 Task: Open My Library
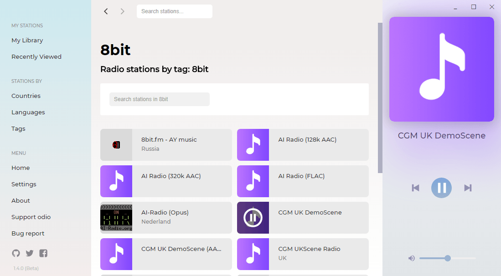click(x=27, y=40)
